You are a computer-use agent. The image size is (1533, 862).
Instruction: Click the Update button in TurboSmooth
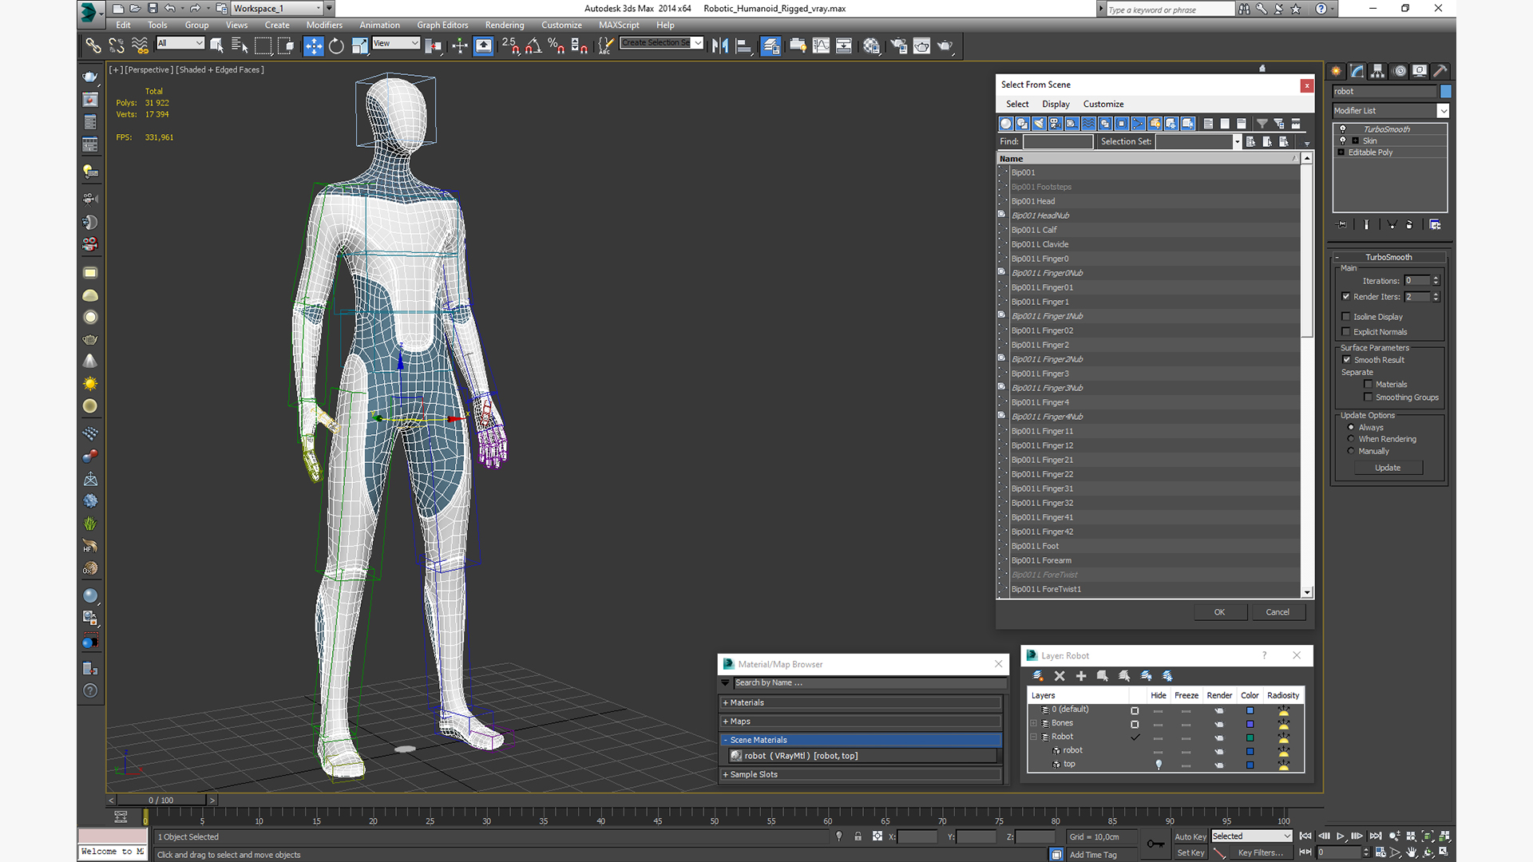pos(1387,468)
